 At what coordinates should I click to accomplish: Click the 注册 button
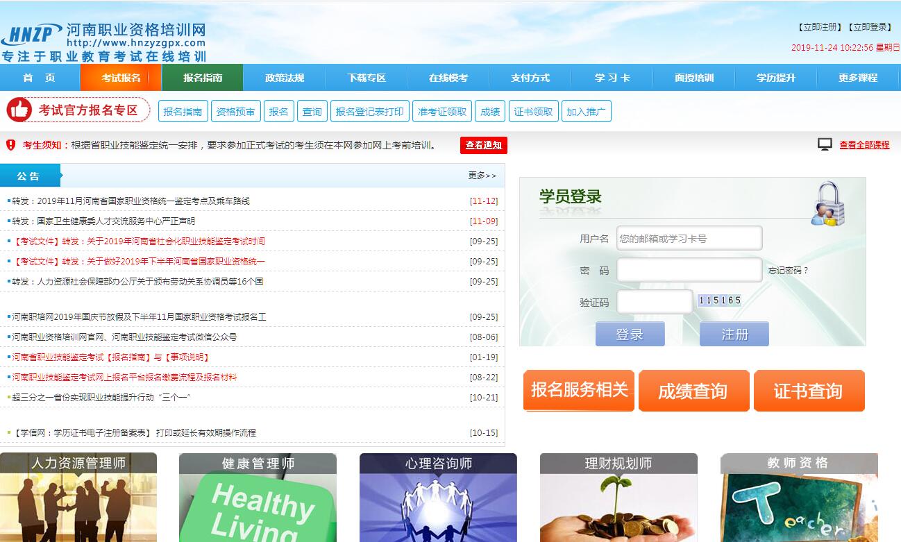click(734, 334)
